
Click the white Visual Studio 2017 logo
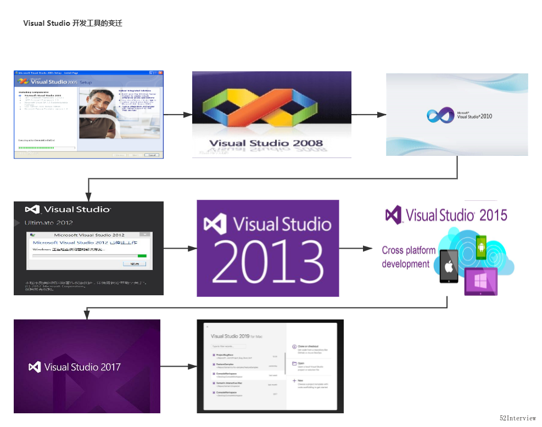[x=34, y=367]
